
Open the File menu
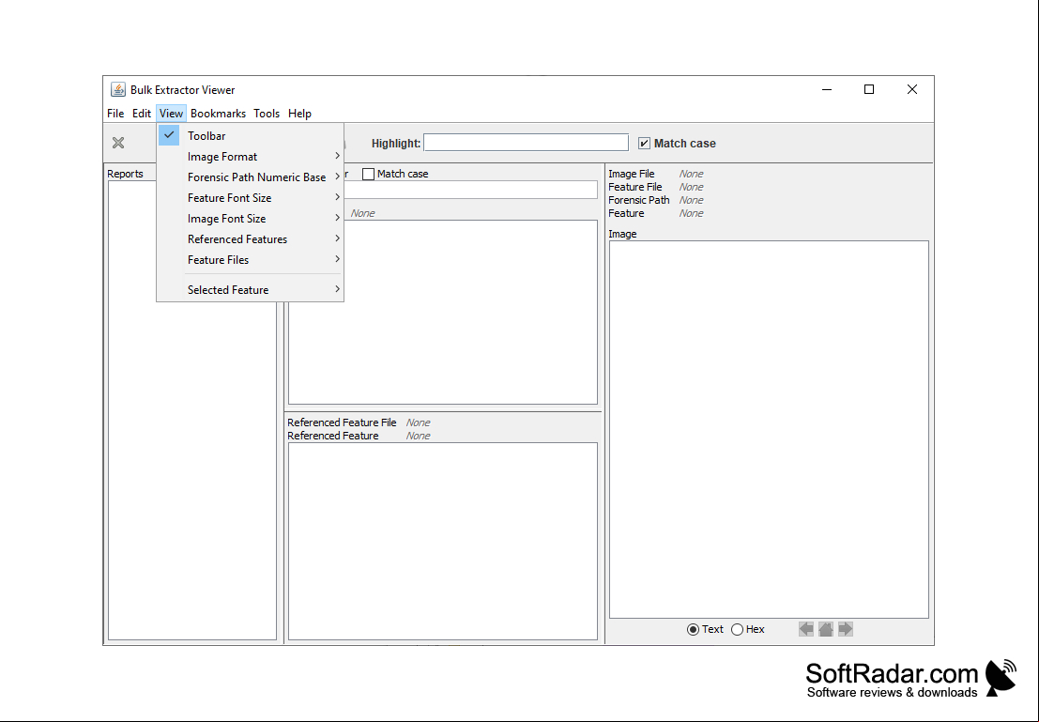(115, 114)
